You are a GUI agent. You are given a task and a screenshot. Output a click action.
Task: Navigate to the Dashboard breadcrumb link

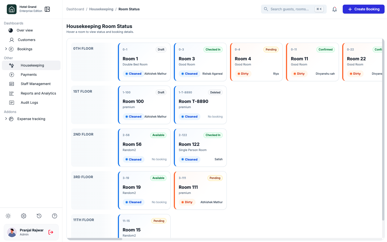[x=75, y=9]
